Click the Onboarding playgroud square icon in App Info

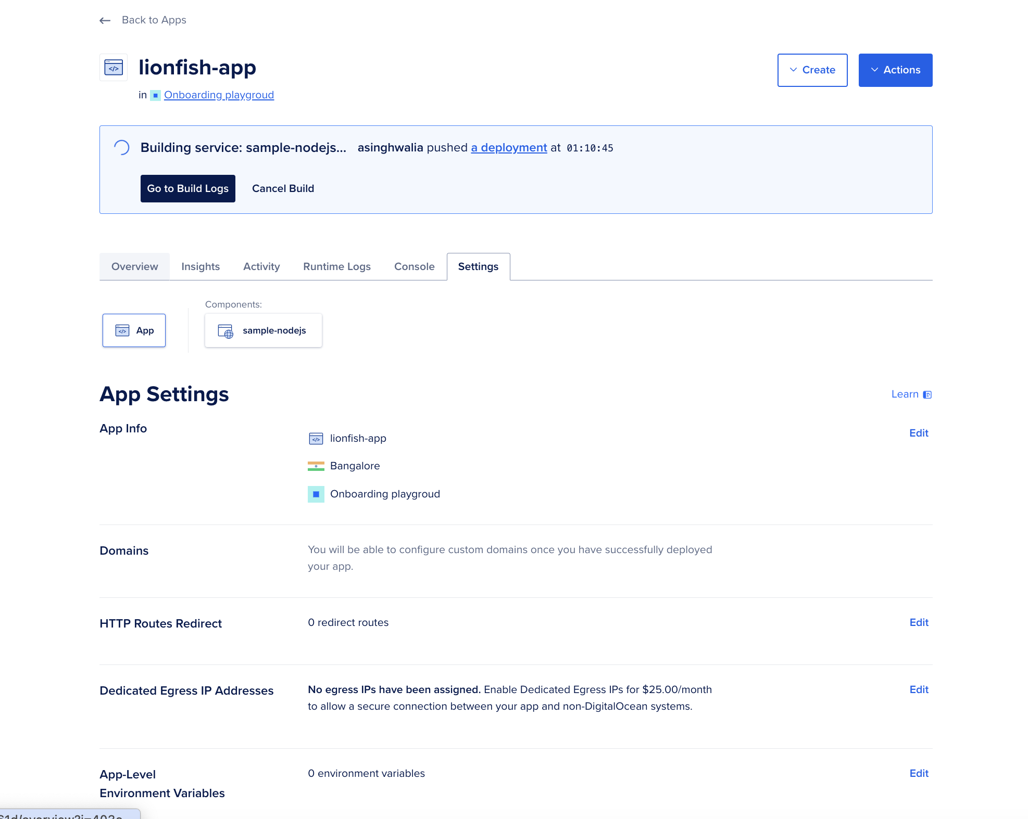(x=316, y=494)
